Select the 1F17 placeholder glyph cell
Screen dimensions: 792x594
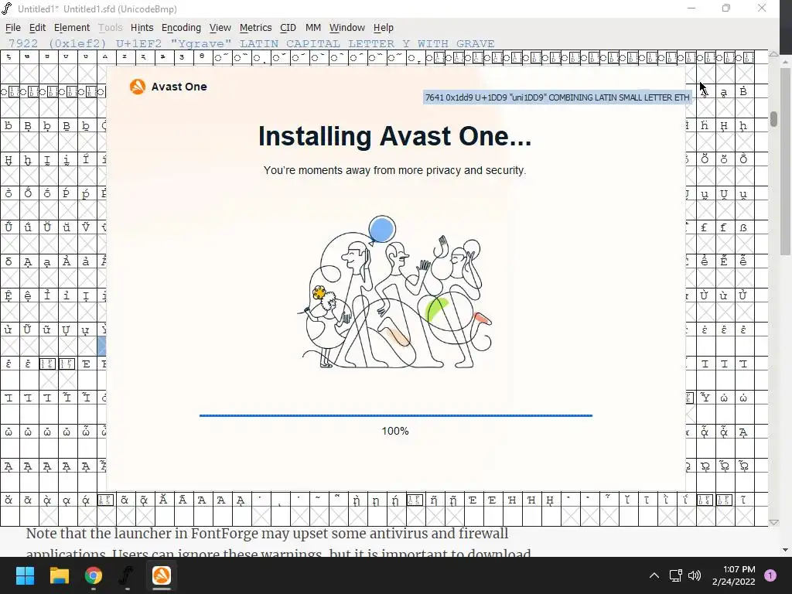(67, 364)
